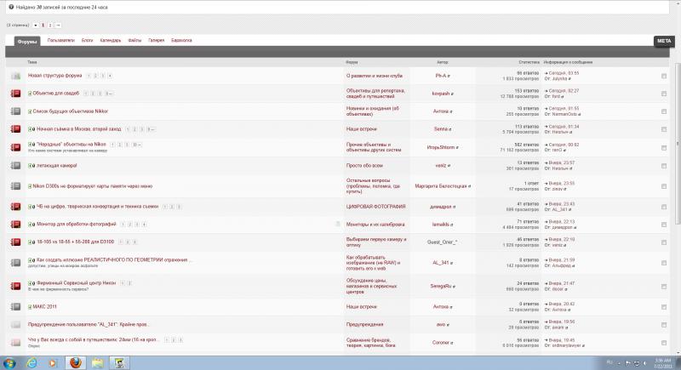Viewport: 681px width, 370px height.
Task: Open last post link Сегодня, 03:55
Action: (x=564, y=73)
